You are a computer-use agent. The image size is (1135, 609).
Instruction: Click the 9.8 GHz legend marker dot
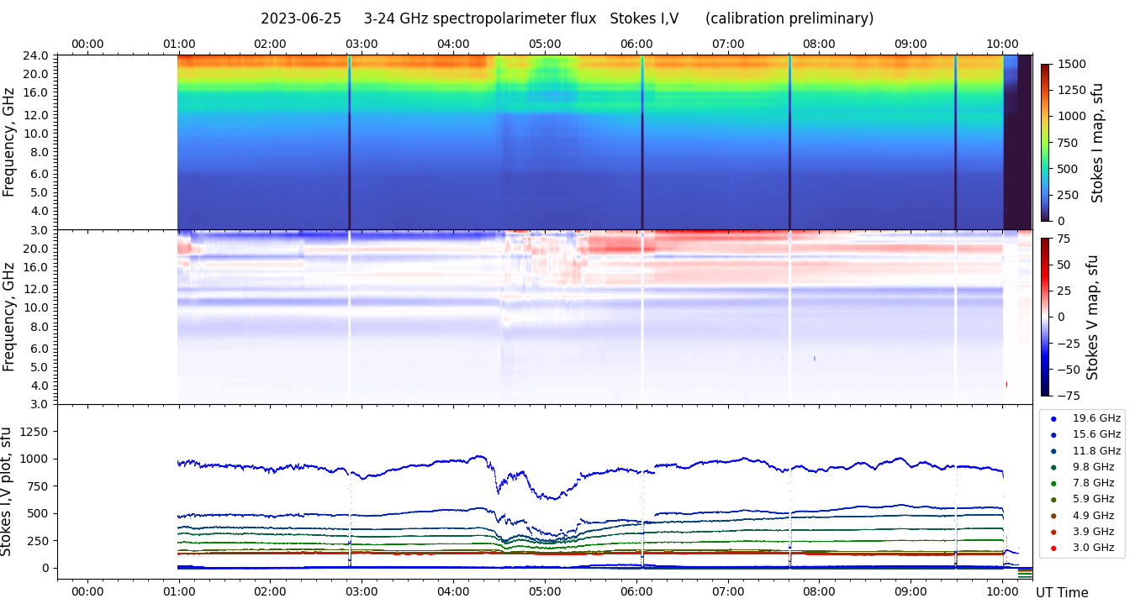(x=1053, y=467)
